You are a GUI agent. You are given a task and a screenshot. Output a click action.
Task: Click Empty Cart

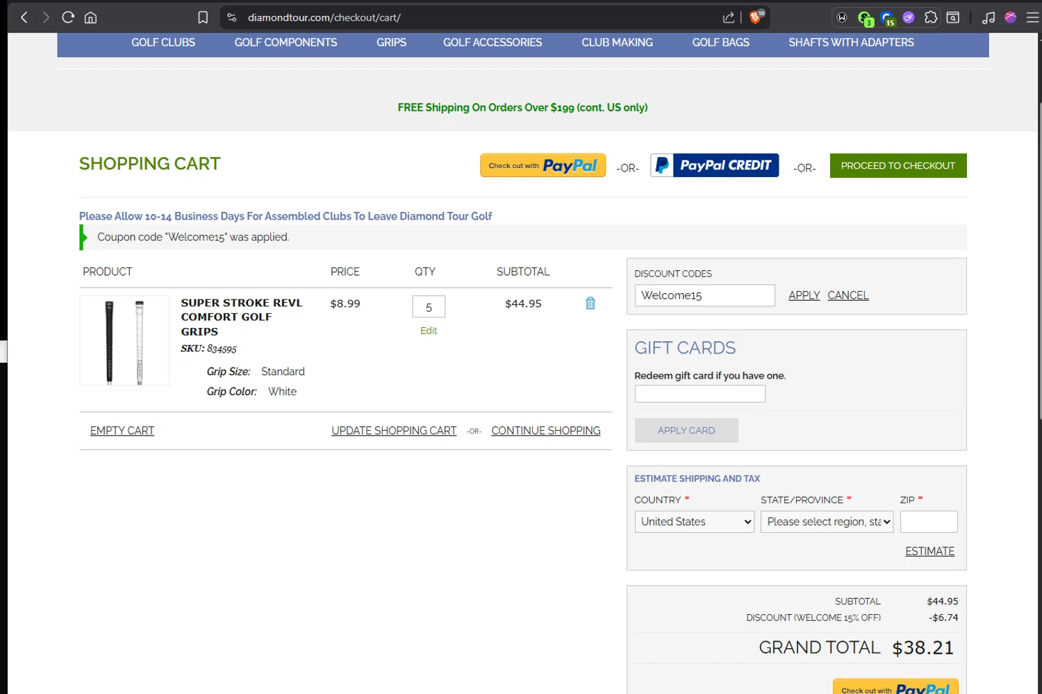click(122, 431)
